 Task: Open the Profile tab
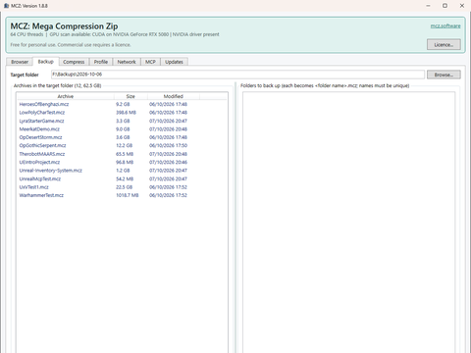(101, 62)
